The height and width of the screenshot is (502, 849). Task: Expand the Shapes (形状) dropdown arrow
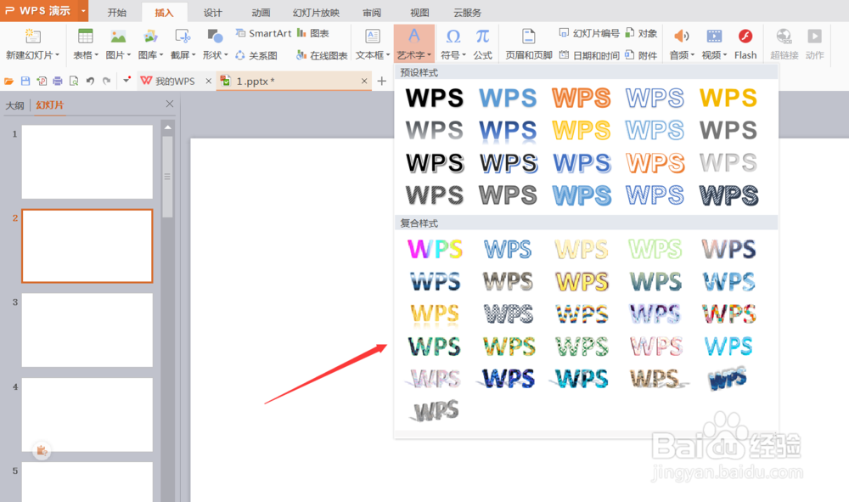[227, 55]
